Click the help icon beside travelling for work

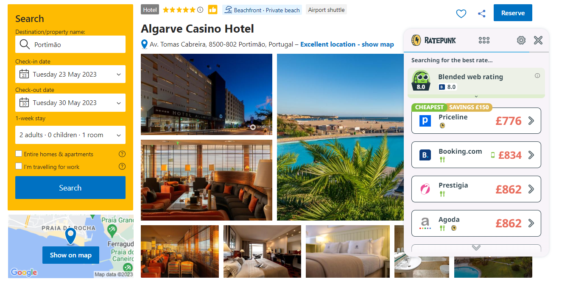pos(122,166)
